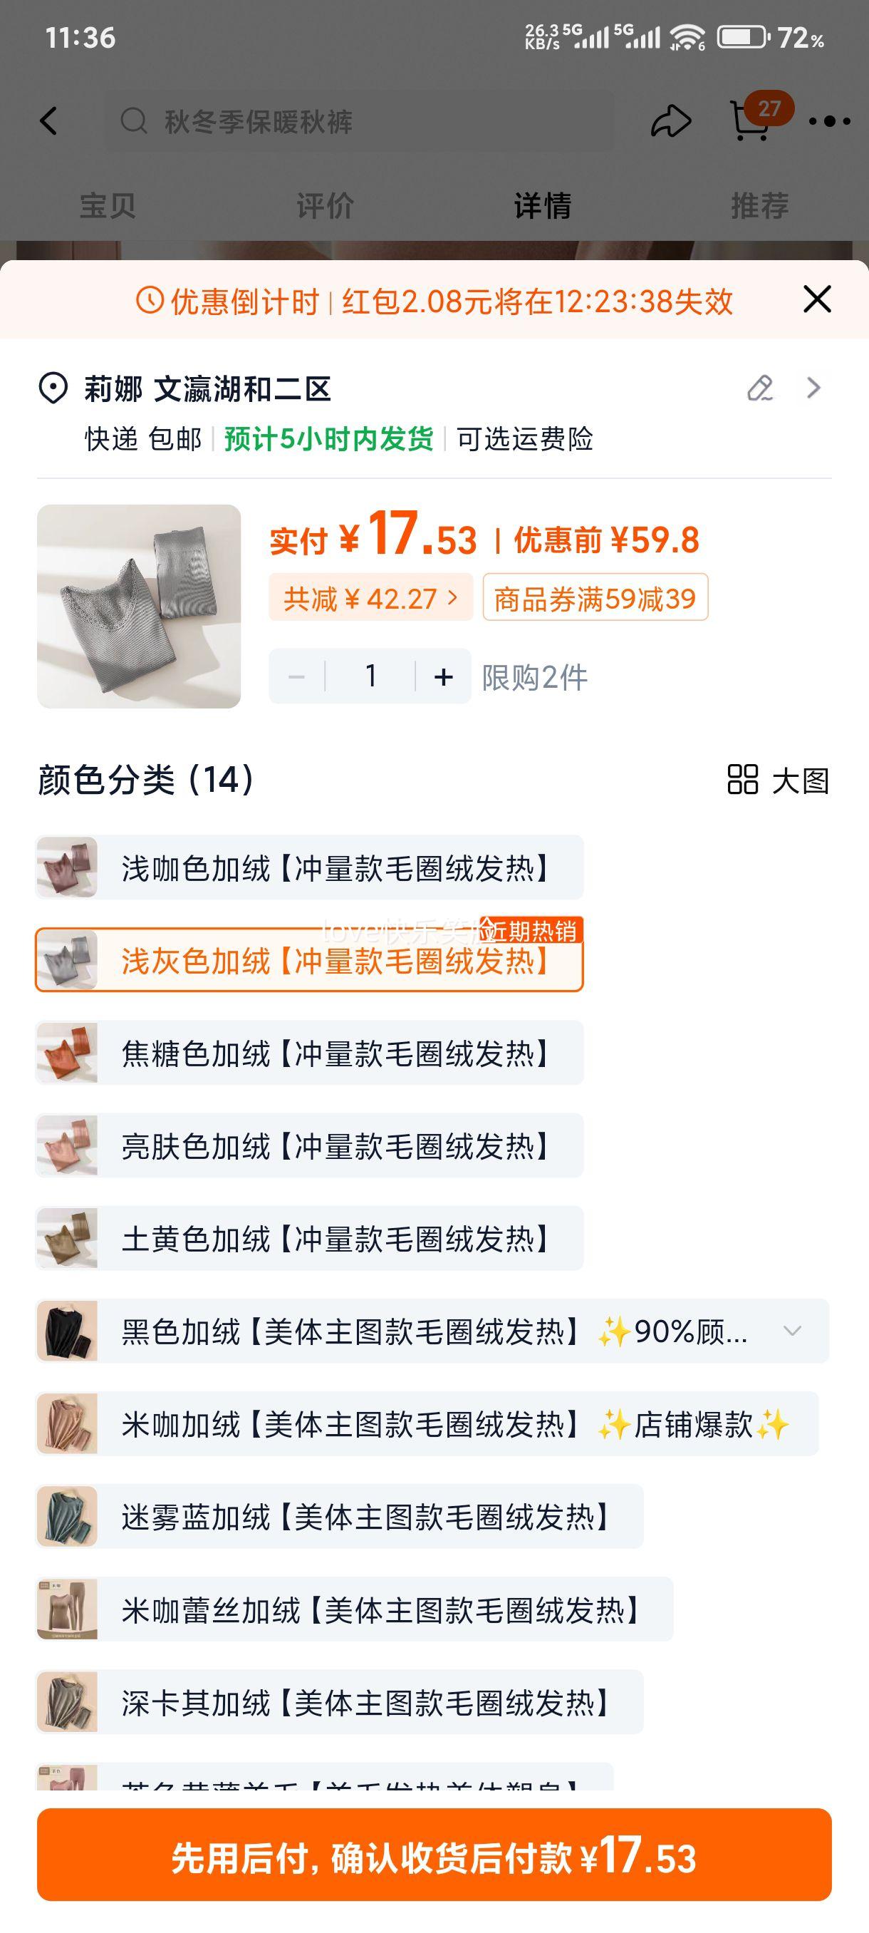Image resolution: width=869 pixels, height=1933 pixels.
Task: Open address chevron for 文瀛湖和二区
Action: coord(813,388)
